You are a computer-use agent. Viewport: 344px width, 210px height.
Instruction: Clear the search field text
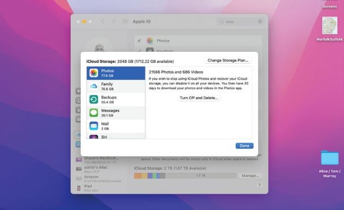pos(260,22)
